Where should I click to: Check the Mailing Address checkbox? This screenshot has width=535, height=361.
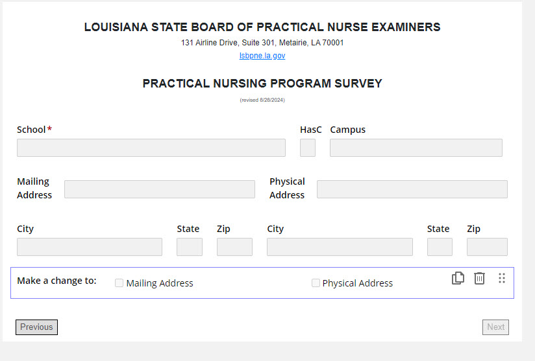click(x=119, y=283)
